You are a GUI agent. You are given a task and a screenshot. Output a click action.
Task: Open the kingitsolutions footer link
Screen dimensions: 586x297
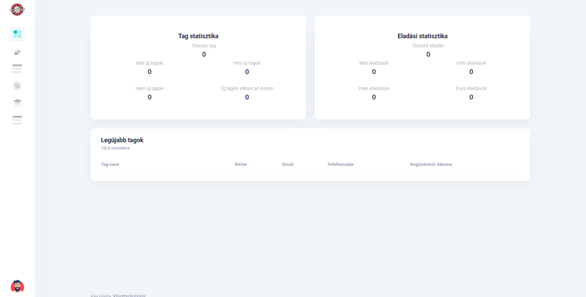click(129, 295)
